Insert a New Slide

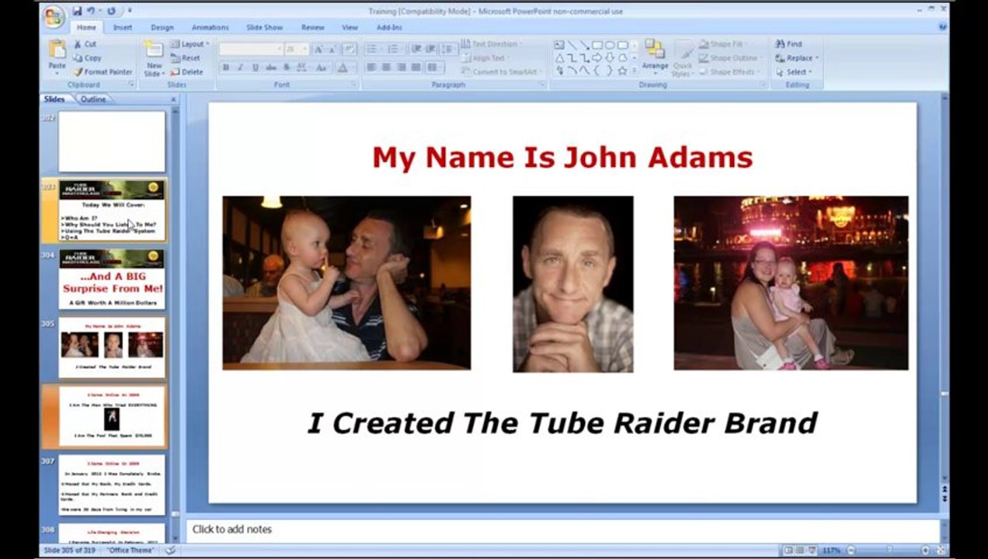pos(154,58)
